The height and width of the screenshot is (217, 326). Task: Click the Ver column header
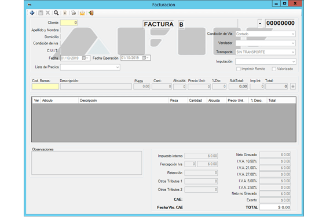pos(36,100)
